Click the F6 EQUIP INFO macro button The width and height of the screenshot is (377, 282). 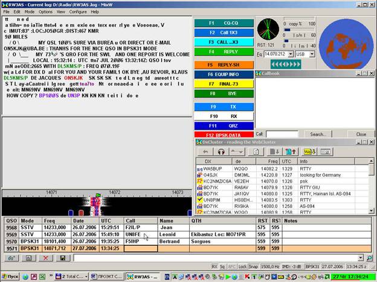[224, 74]
